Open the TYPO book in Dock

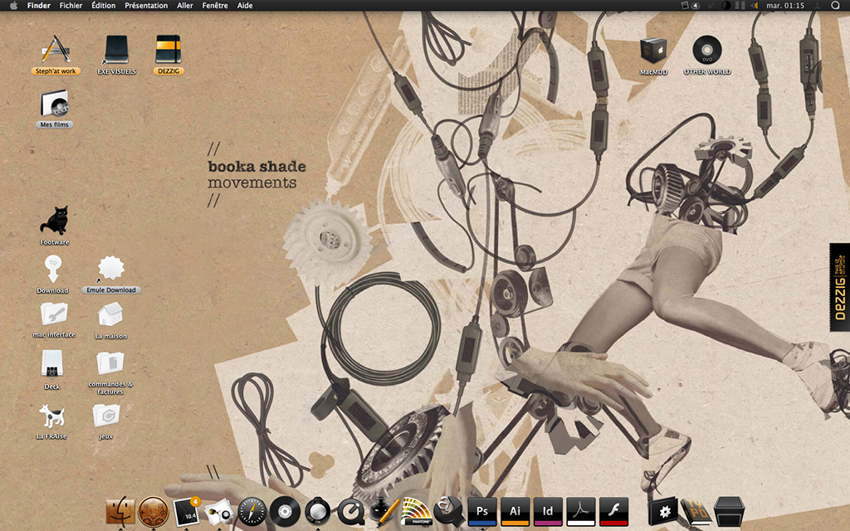[696, 512]
